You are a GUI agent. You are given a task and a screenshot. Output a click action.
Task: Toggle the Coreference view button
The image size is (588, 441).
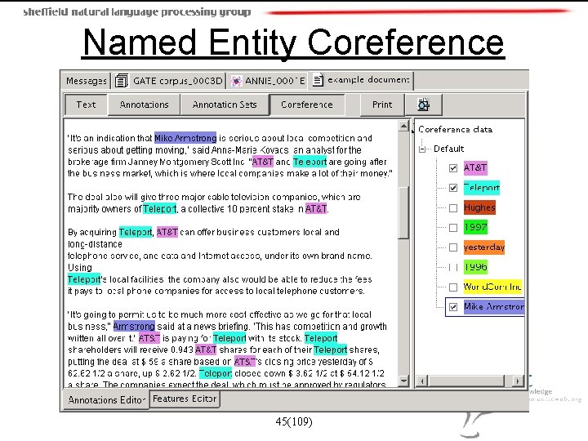coord(307,105)
